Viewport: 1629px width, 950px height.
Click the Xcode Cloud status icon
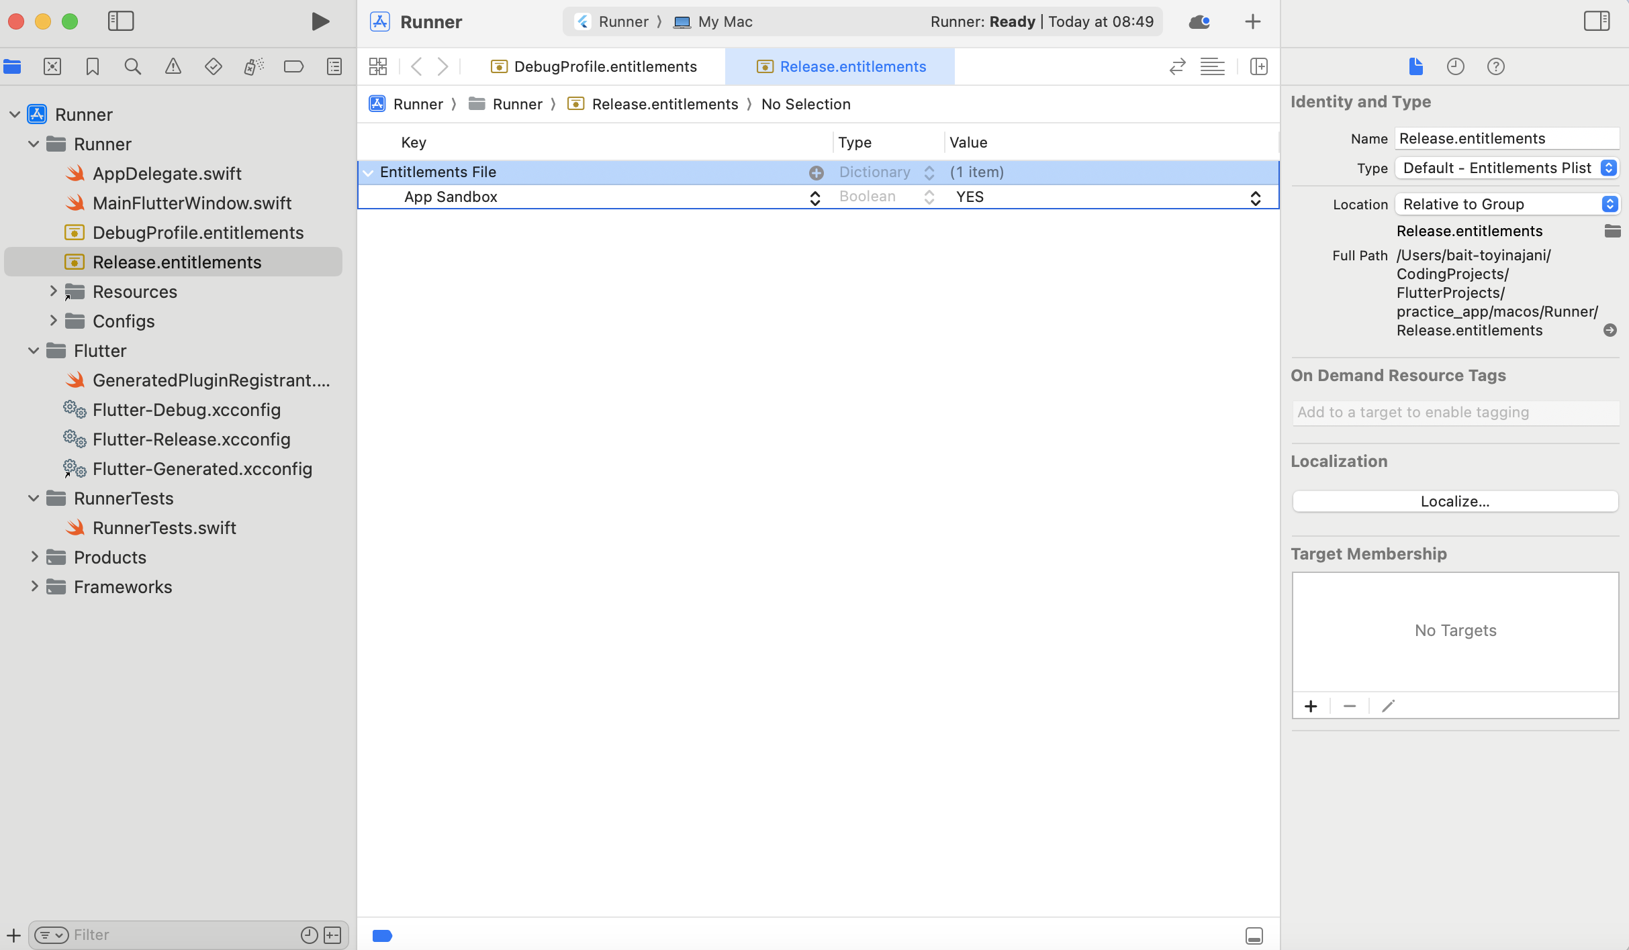(x=1199, y=22)
